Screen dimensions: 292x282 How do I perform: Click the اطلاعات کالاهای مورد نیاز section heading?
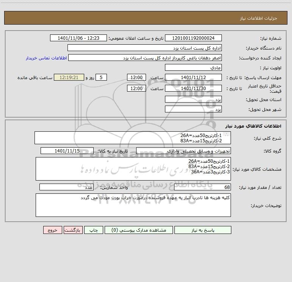253,126
